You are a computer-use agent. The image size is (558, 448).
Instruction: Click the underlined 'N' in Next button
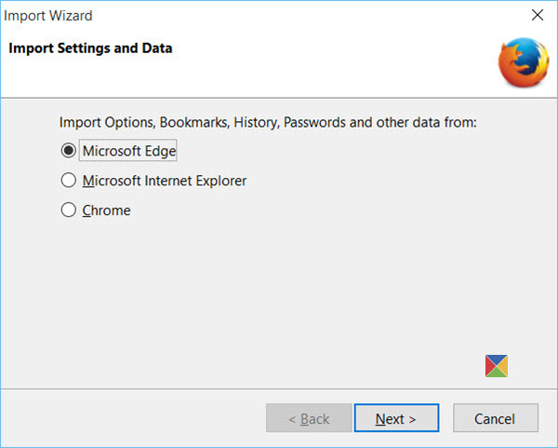[380, 419]
